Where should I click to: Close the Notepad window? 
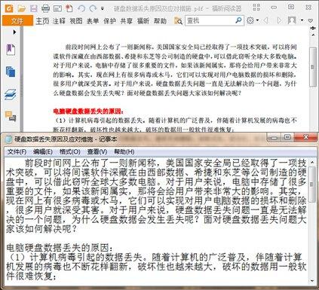pos(305,138)
